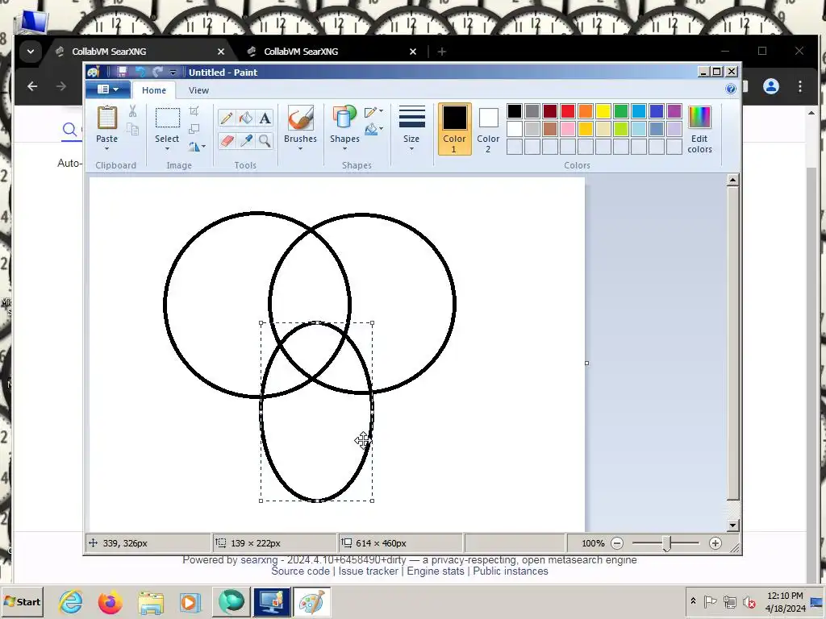The image size is (826, 619).
Task: Open the Issue tracker link
Action: point(368,571)
